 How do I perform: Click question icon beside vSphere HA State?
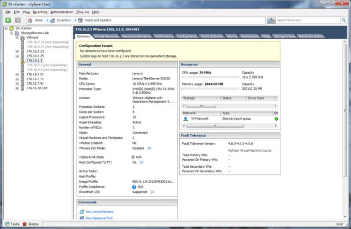point(133,157)
